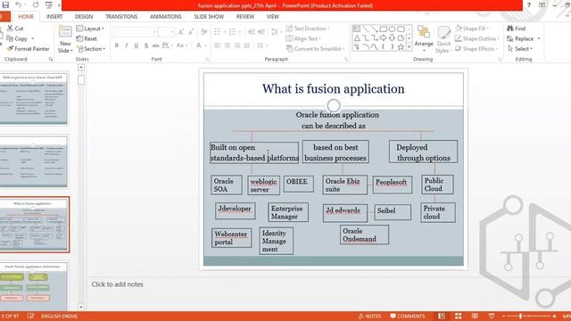Click the Cut scissors icon
The height and width of the screenshot is (321, 571).
(x=10, y=28)
